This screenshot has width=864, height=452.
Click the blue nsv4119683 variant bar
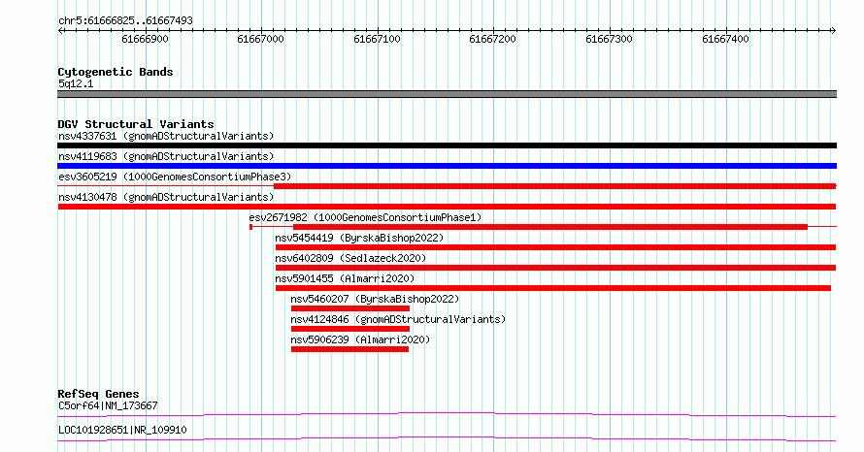point(447,166)
